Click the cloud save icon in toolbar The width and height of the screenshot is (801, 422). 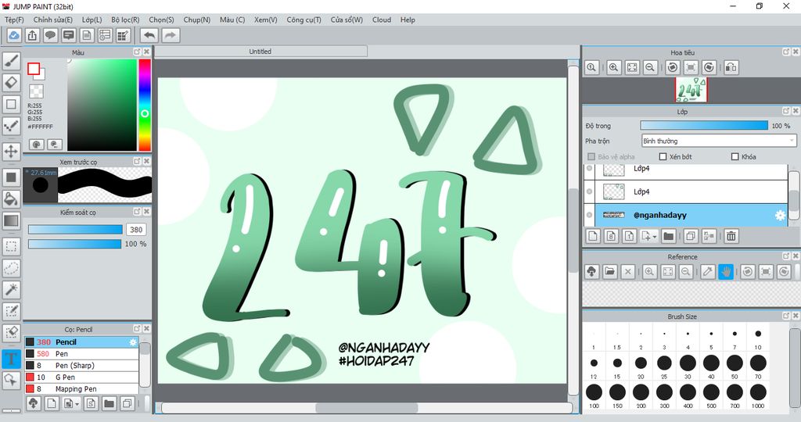click(14, 35)
